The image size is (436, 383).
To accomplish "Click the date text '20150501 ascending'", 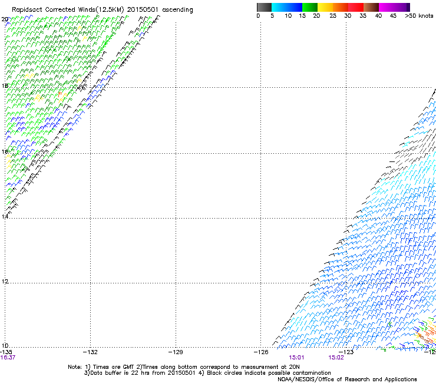I will pyautogui.click(x=160, y=10).
